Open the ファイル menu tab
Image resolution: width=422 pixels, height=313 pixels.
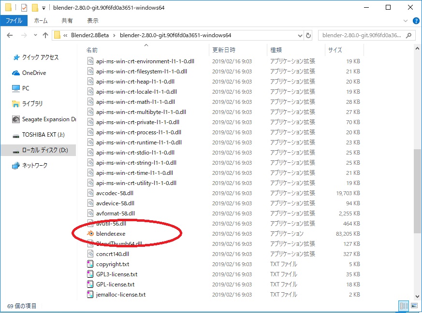click(x=14, y=21)
